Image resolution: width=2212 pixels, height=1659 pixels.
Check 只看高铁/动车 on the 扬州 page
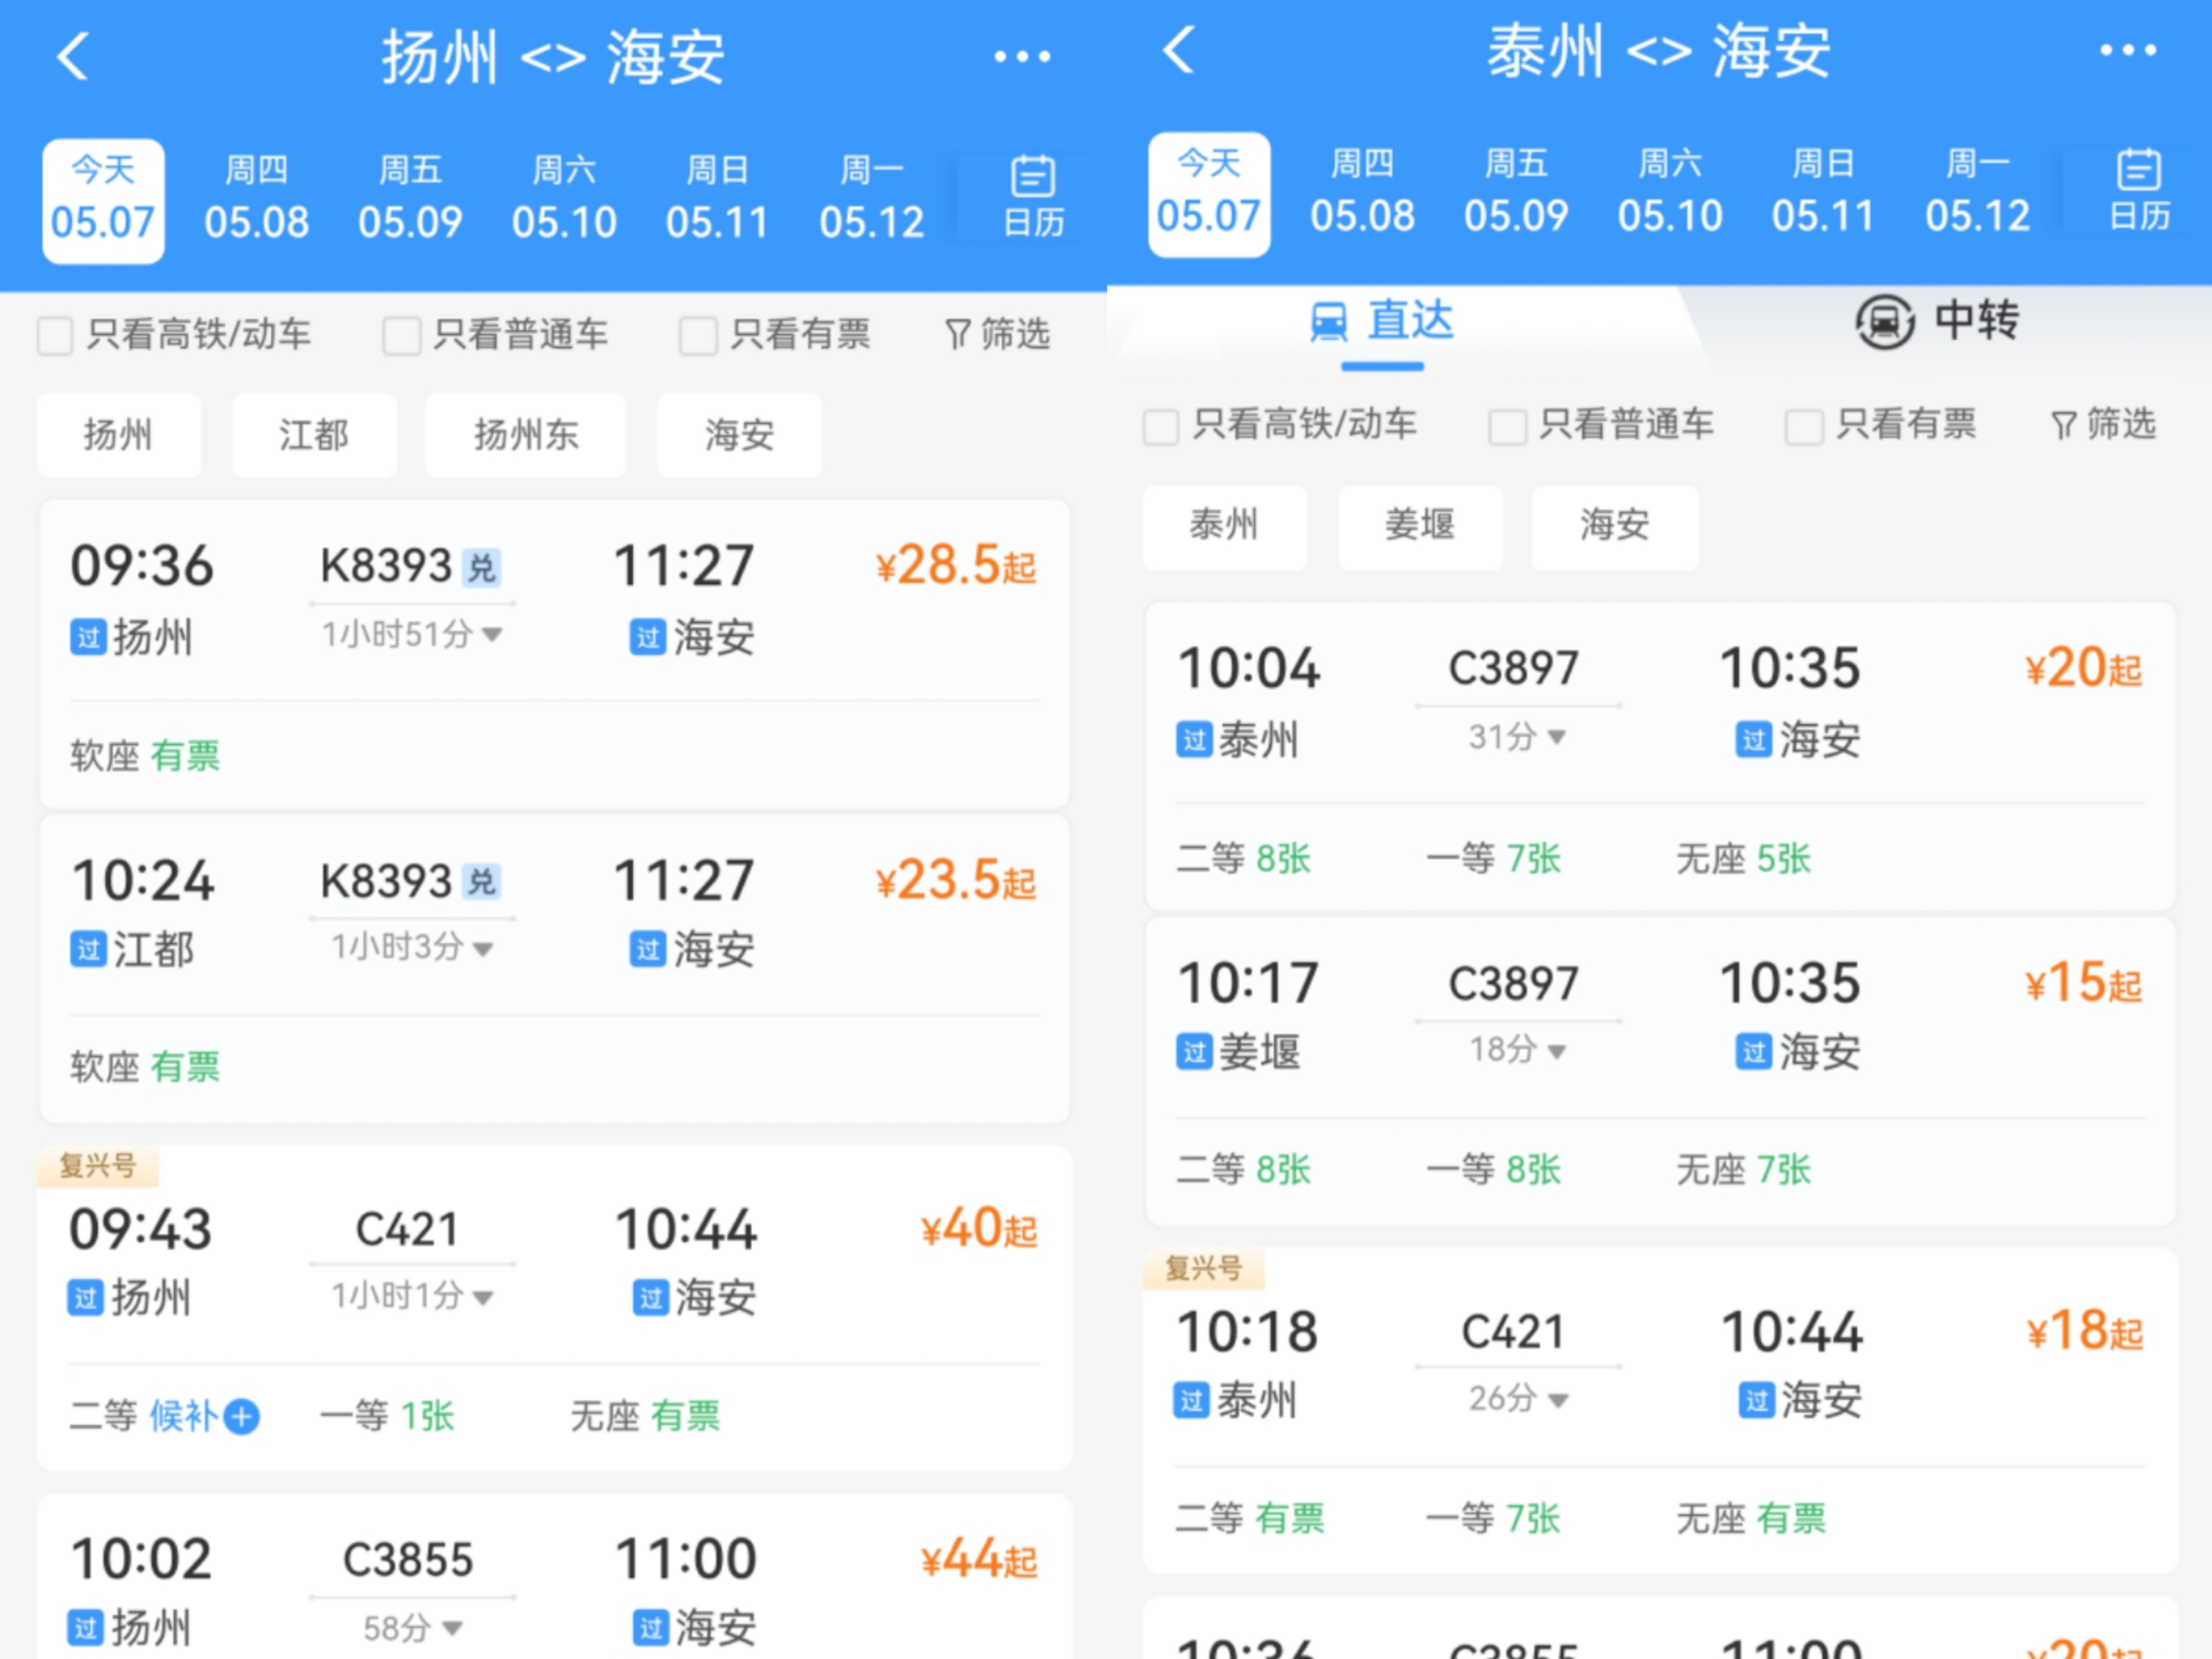pyautogui.click(x=56, y=336)
